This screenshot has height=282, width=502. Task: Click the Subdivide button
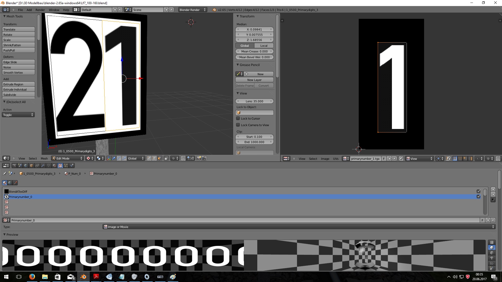pos(18,95)
